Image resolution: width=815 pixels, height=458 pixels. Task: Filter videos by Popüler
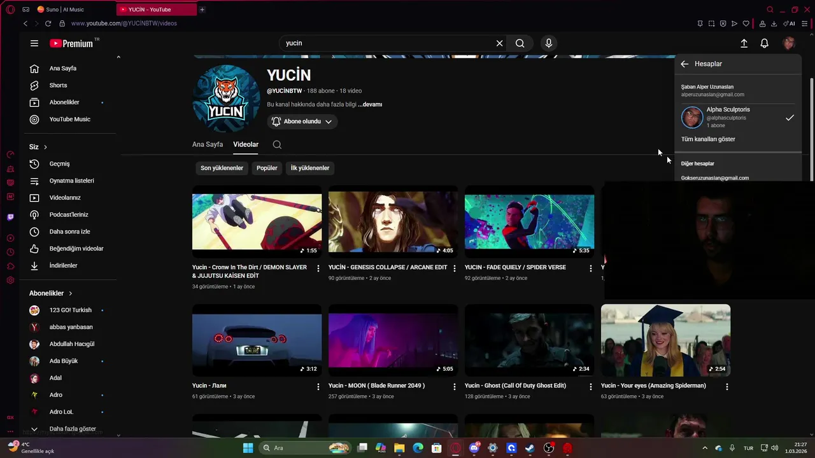point(267,168)
